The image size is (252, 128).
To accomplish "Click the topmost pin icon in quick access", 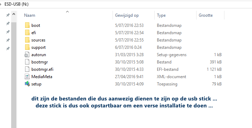I will (8, 15).
